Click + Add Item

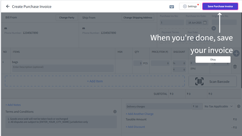[95, 81]
